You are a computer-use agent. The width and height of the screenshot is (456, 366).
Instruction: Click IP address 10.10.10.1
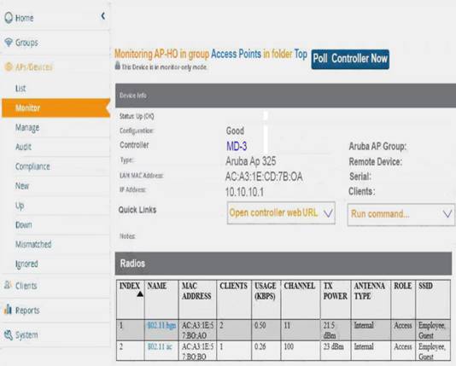(244, 192)
